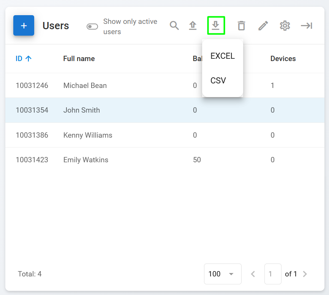This screenshot has width=329, height=295.
Task: Click the download export icon
Action: click(216, 25)
